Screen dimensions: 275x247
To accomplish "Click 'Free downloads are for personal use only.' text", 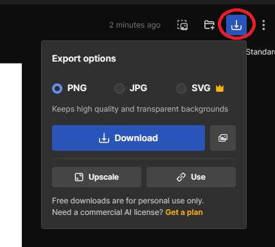I will pyautogui.click(x=128, y=201).
